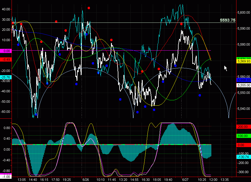Screen dimensions: 251x182
Task: Select the -300.00 right axis label
Action: (x=243, y=172)
